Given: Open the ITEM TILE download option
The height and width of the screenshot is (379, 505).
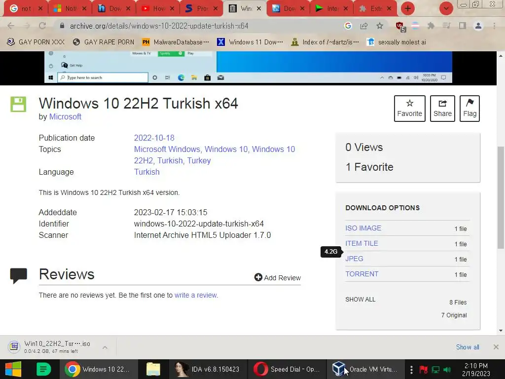Looking at the screenshot, I should 361,243.
